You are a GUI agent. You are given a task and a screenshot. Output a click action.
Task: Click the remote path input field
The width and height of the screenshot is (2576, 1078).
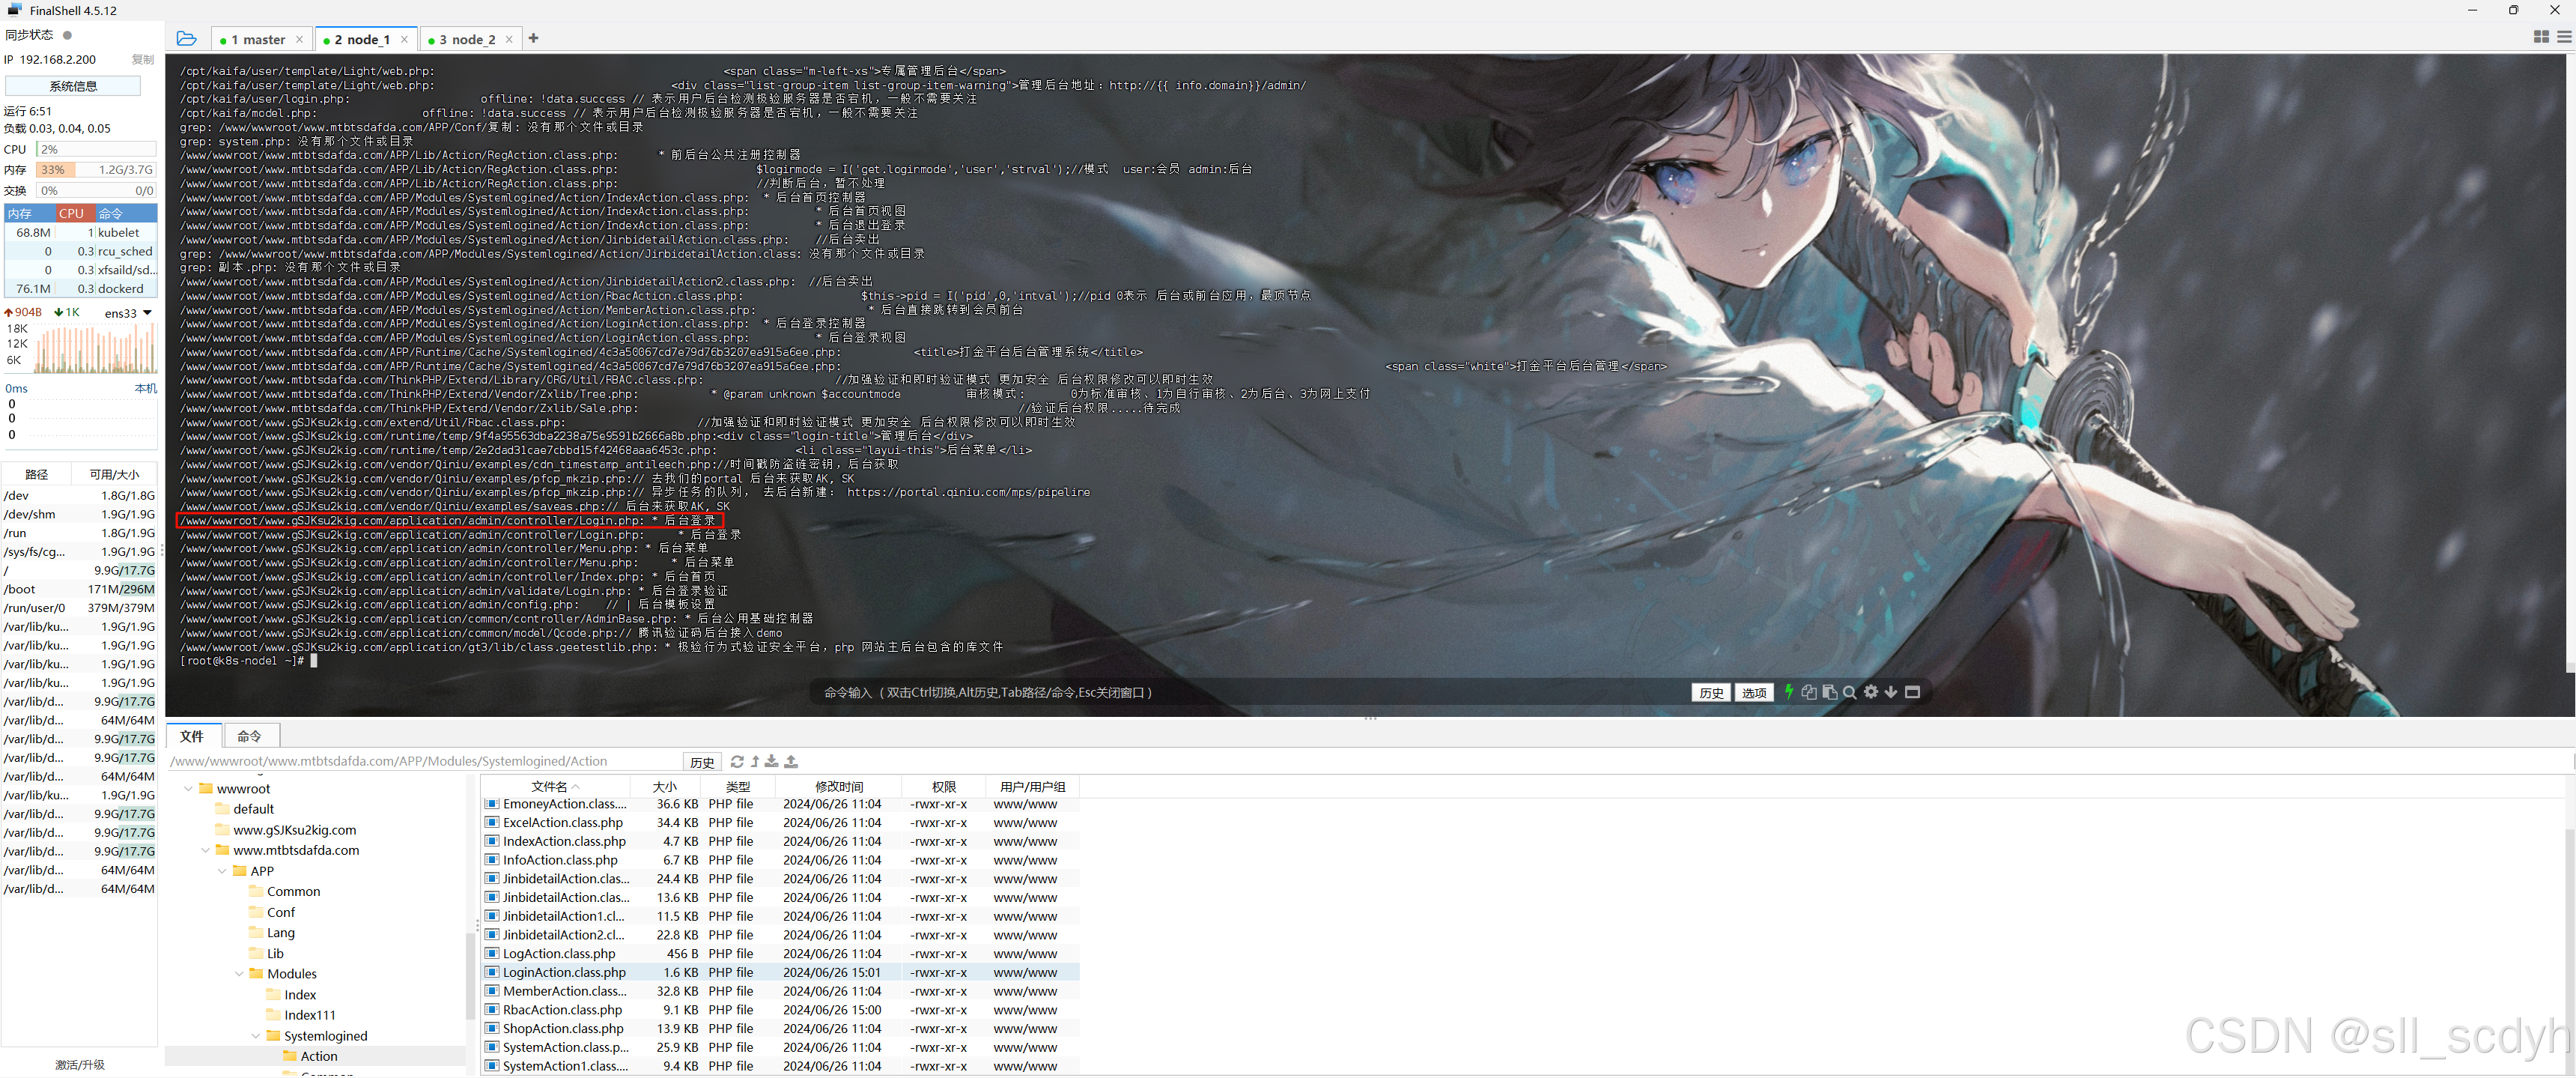(425, 762)
